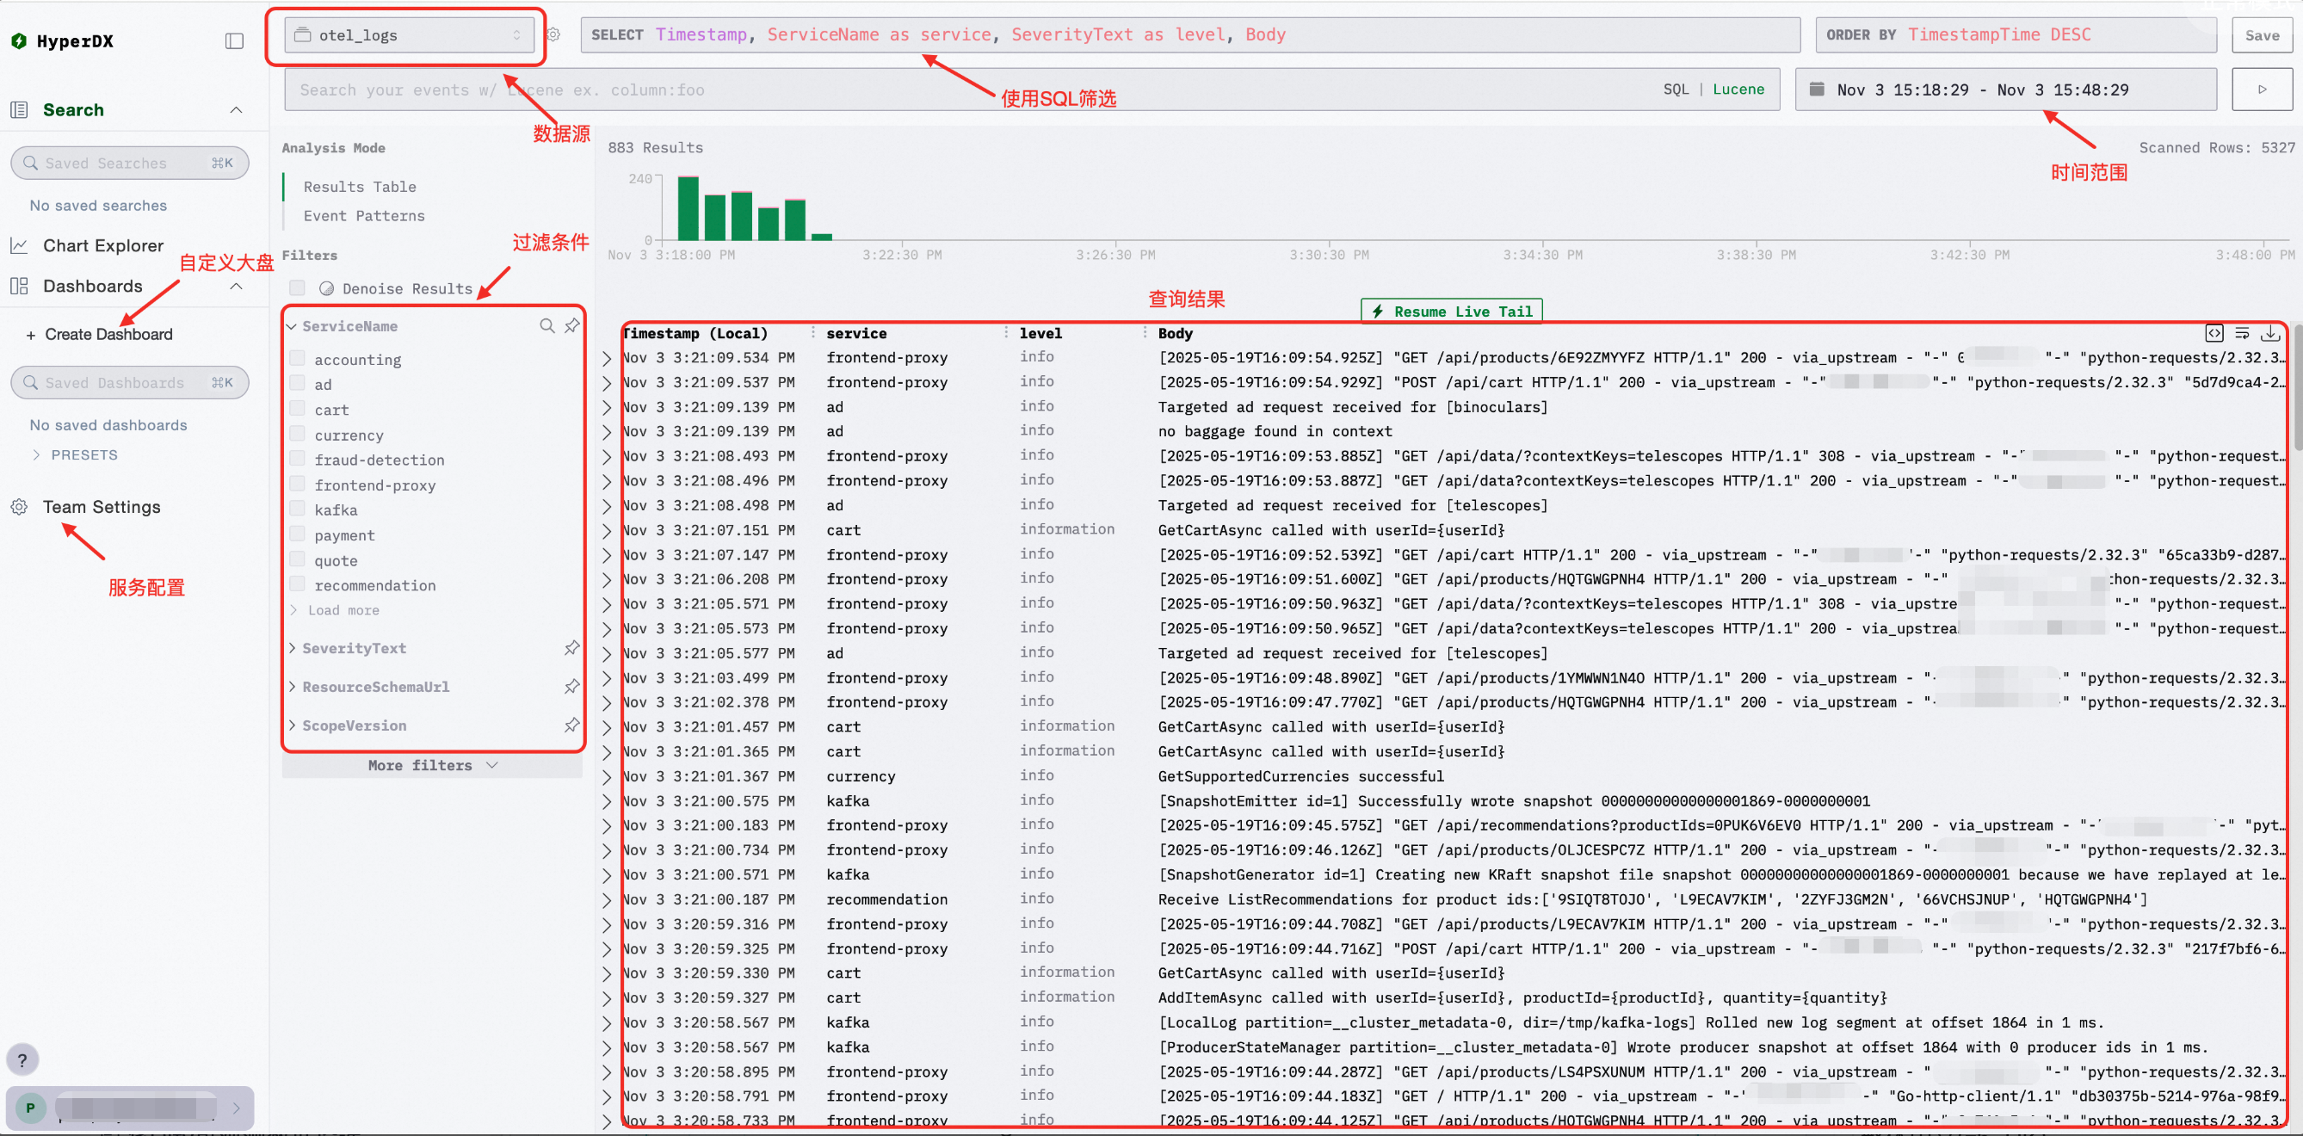The height and width of the screenshot is (1136, 2303).
Task: Run query with the play button
Action: pyautogui.click(x=2261, y=90)
